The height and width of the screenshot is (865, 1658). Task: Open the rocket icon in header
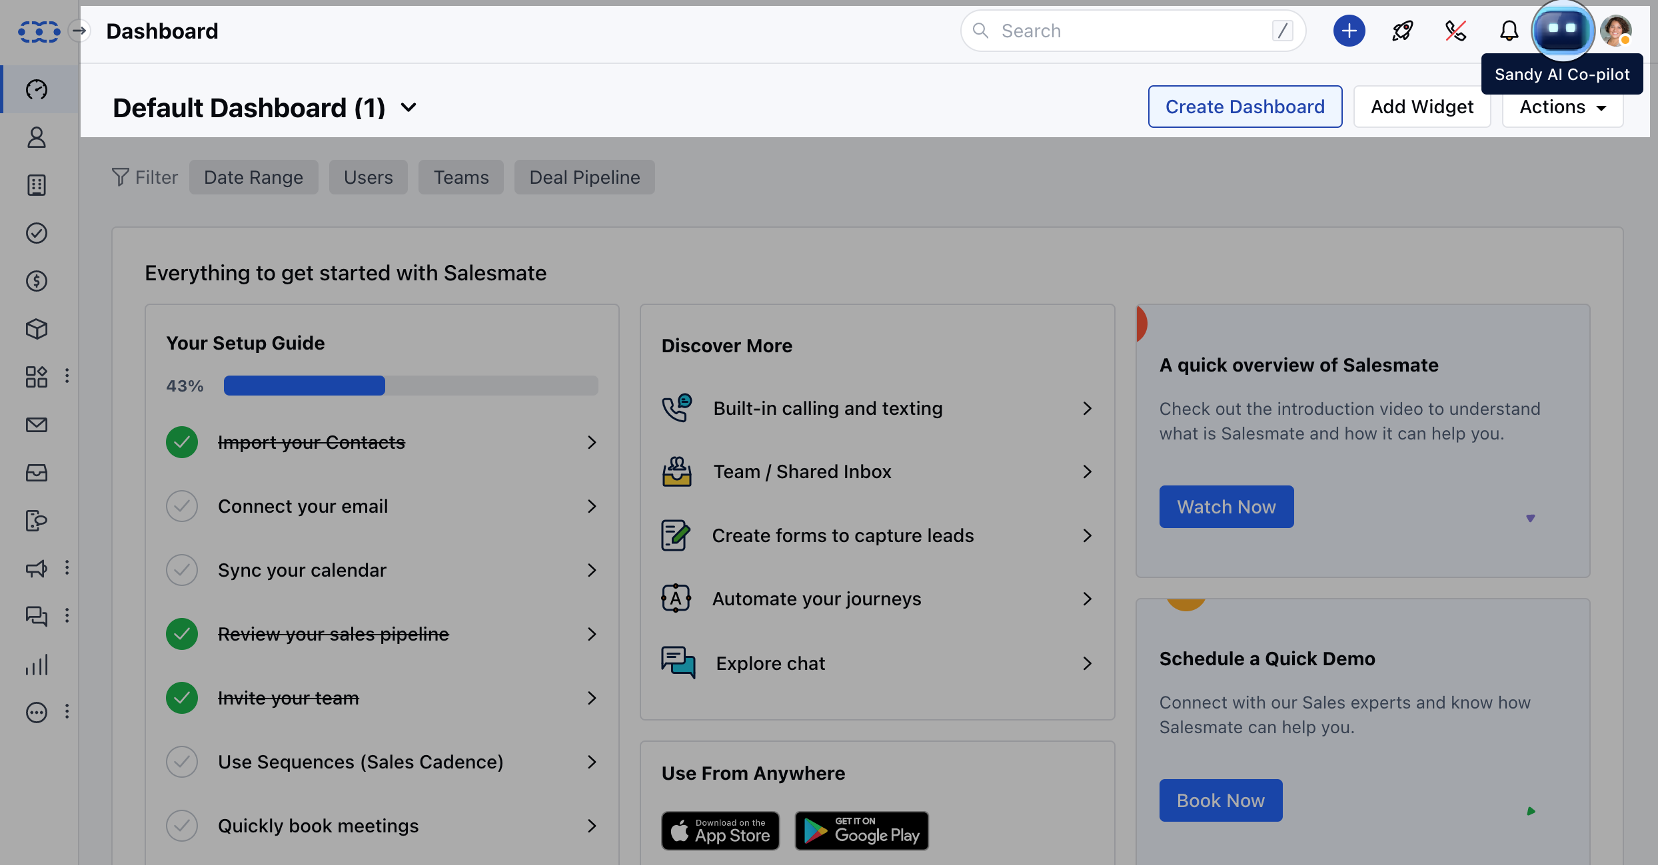click(1403, 31)
